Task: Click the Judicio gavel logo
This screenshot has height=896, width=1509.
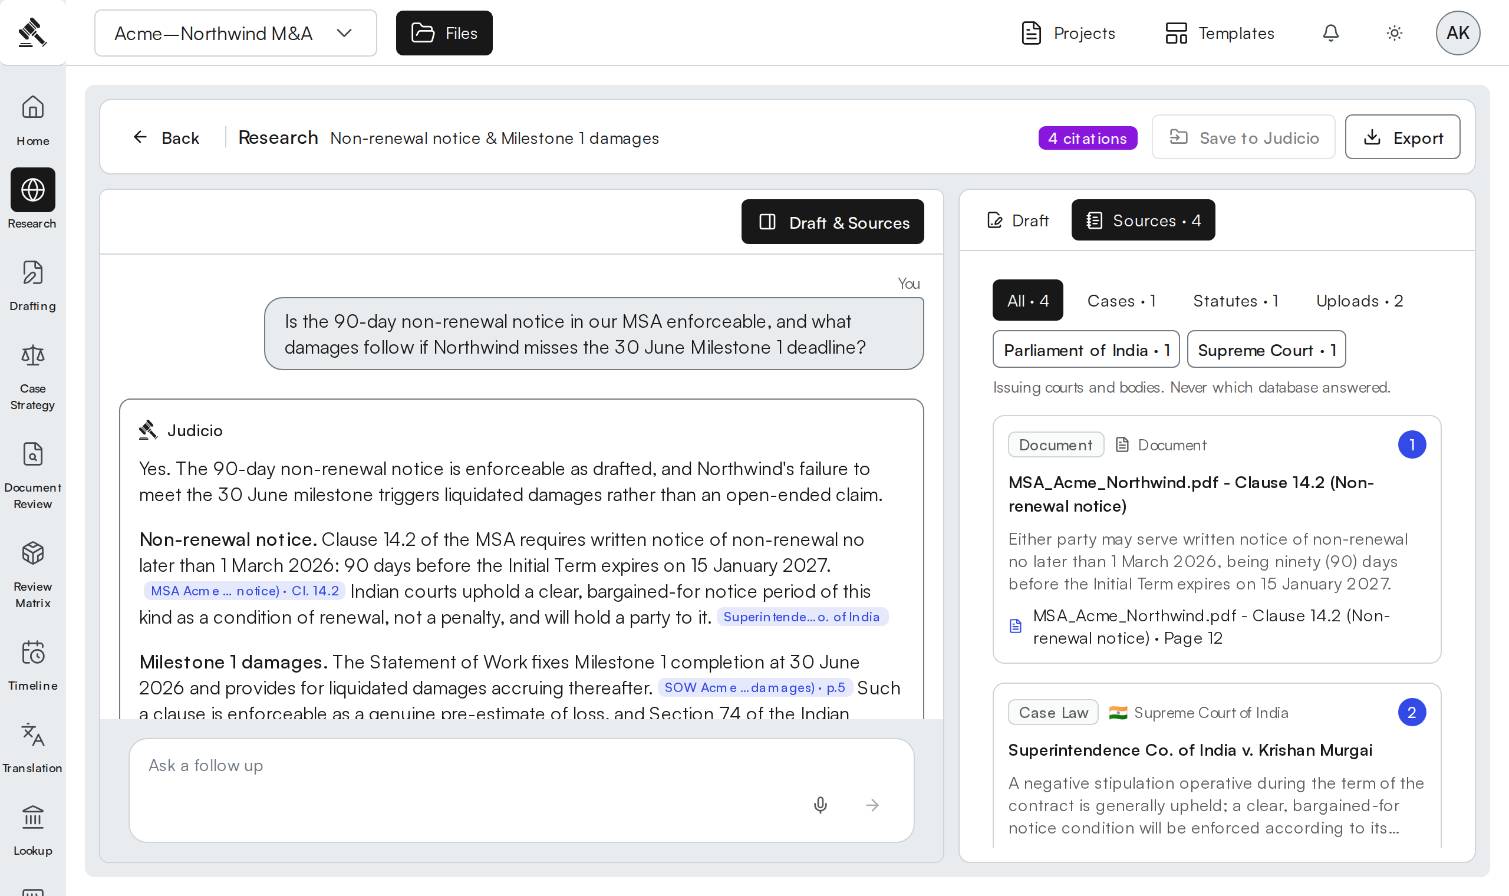Action: [32, 32]
